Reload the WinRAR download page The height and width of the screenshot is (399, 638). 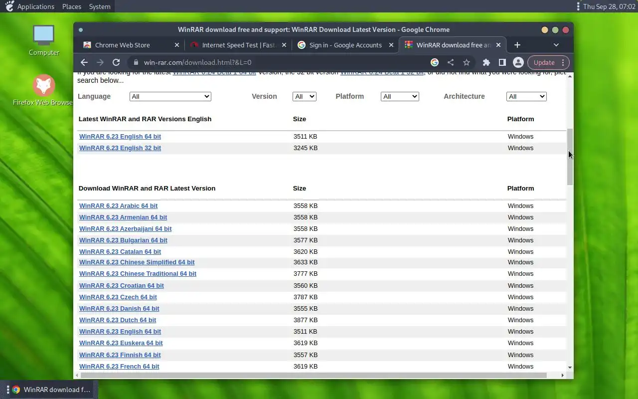pyautogui.click(x=116, y=62)
